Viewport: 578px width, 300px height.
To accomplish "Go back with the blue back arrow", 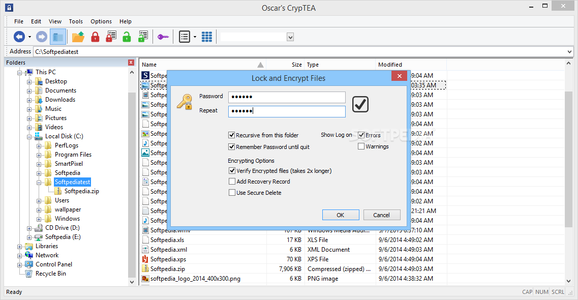I will [19, 37].
